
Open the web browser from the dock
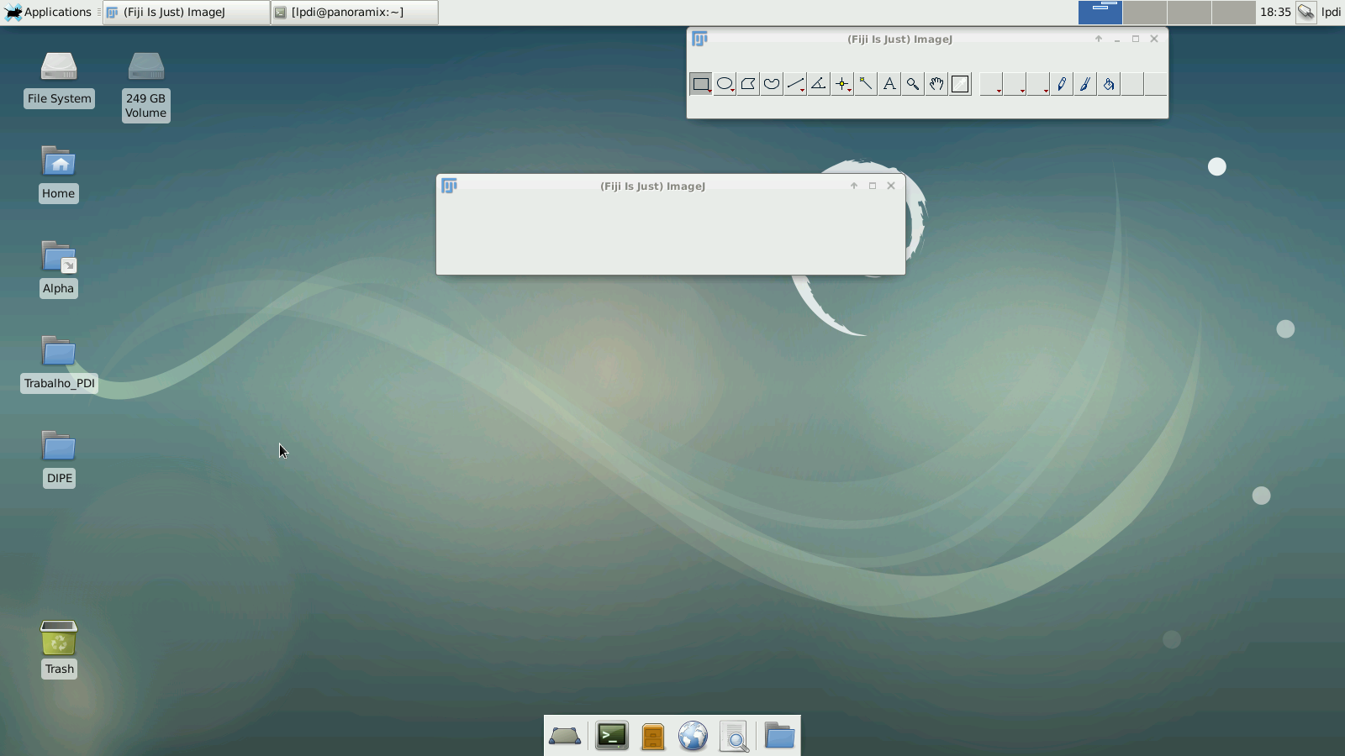(x=693, y=736)
